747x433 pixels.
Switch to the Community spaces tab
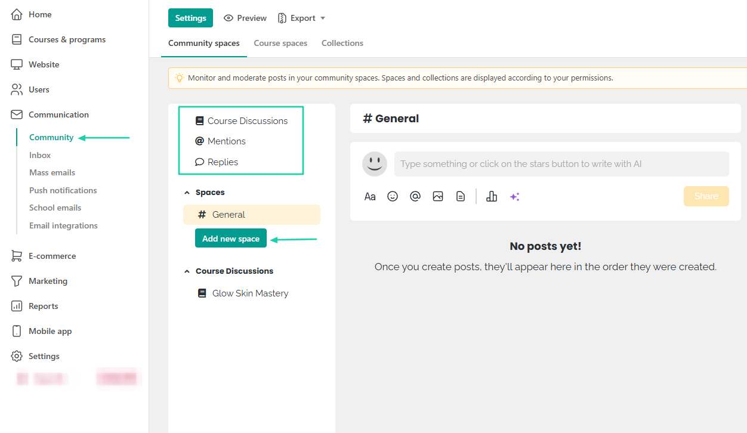click(x=204, y=43)
